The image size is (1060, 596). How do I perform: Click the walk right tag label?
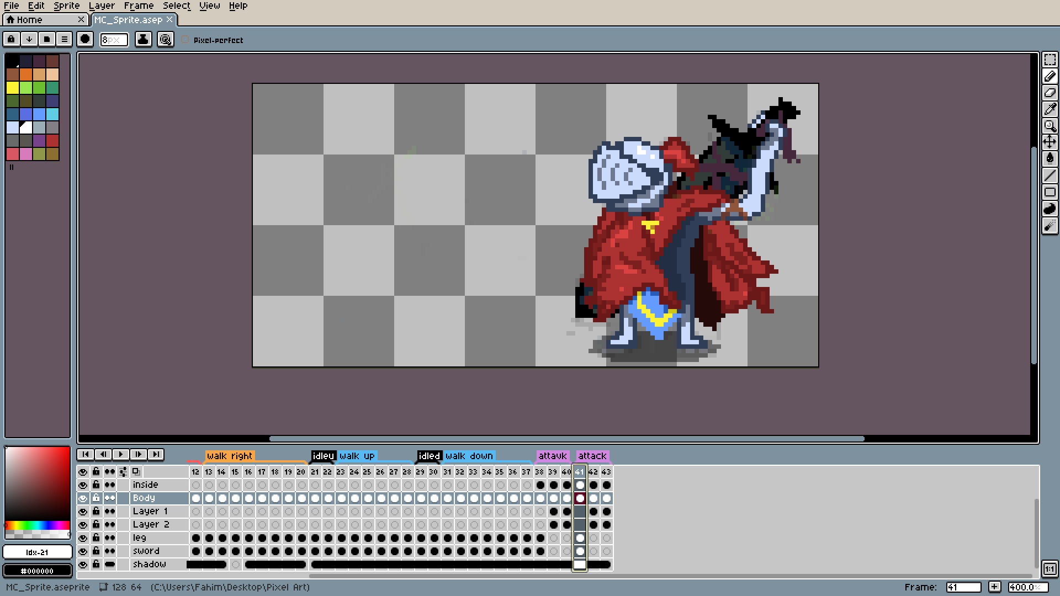[x=229, y=456]
